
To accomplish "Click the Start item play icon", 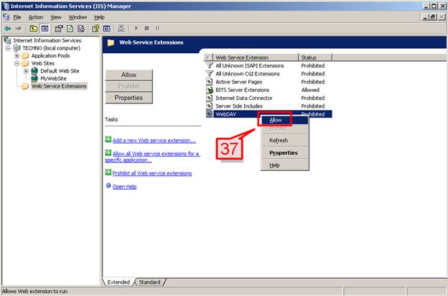I will [136, 28].
